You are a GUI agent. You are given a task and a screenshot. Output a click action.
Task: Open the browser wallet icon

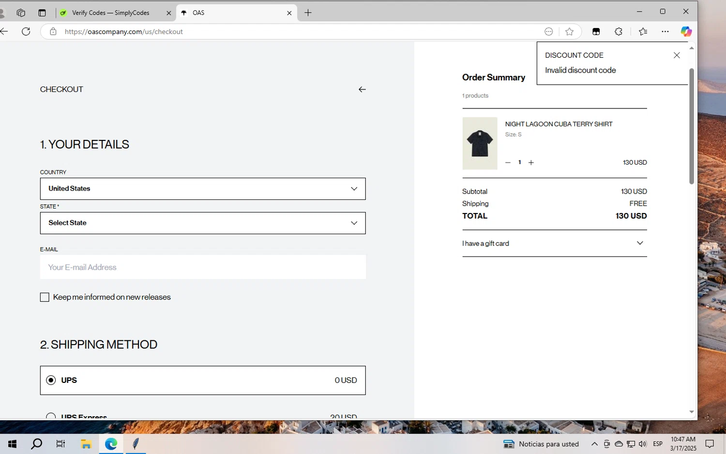(596, 31)
